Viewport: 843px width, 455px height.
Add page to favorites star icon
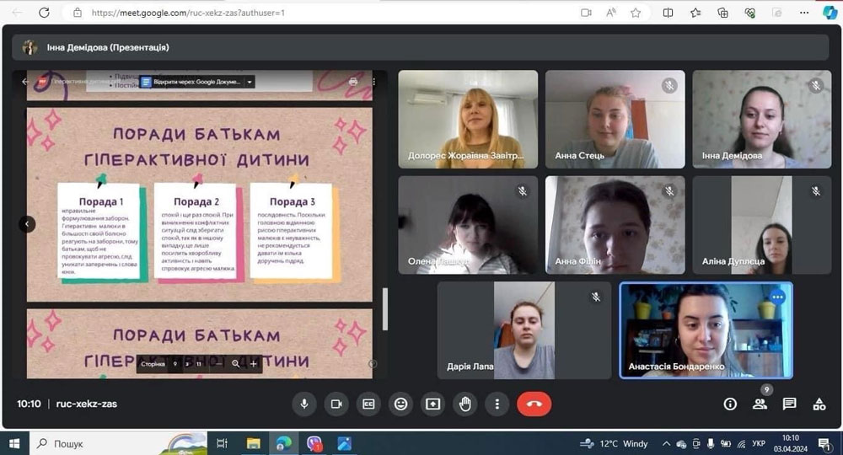636,13
